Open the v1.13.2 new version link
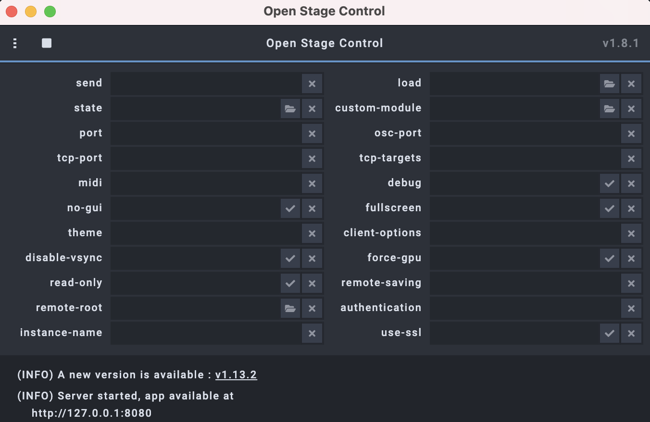This screenshot has height=422, width=650. (x=236, y=375)
